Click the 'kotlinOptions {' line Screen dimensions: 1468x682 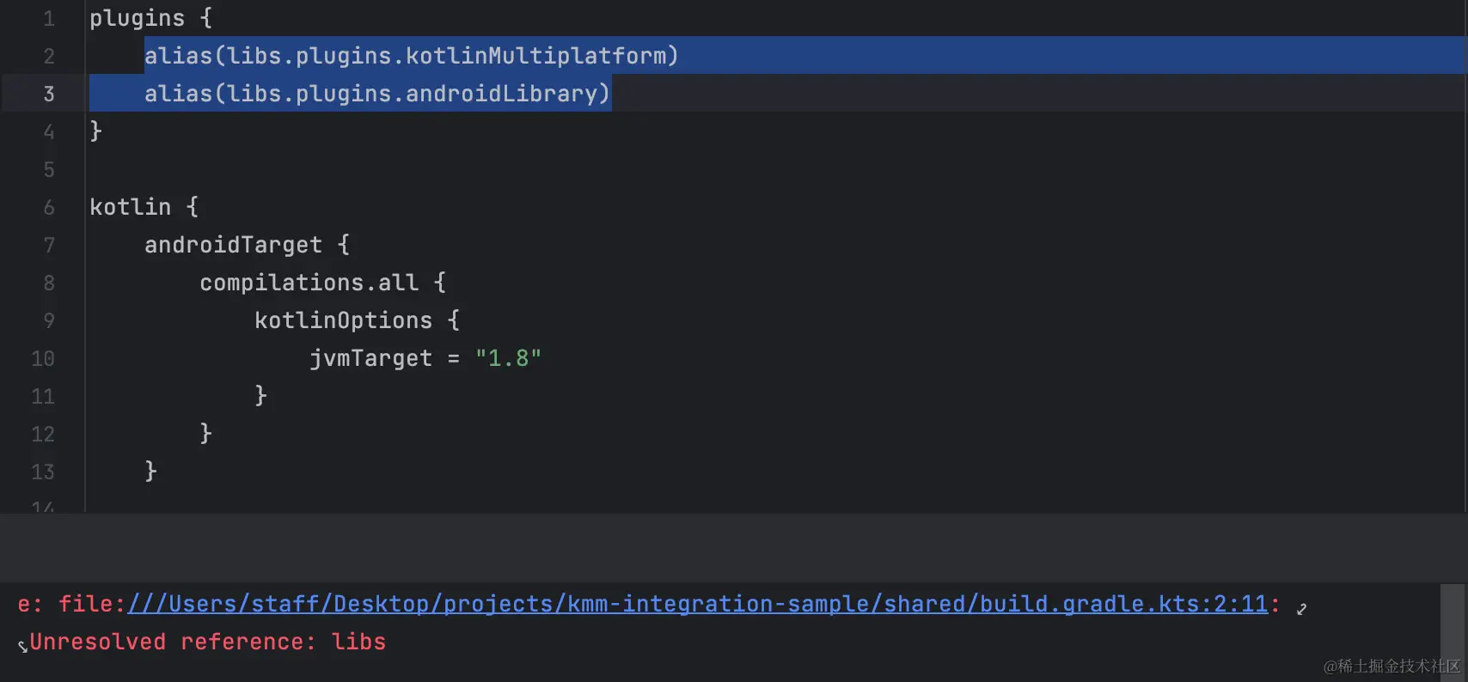(358, 320)
